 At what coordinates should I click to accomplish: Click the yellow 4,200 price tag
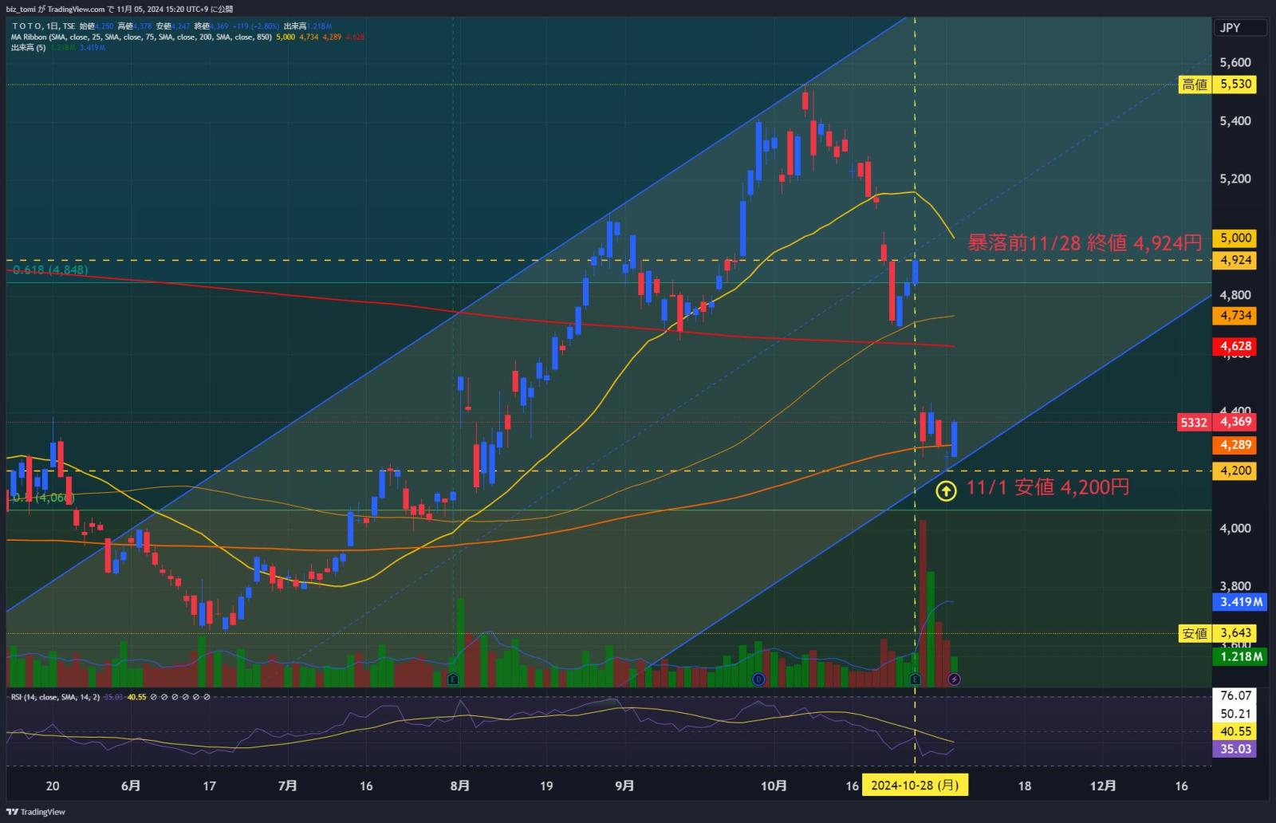pos(1234,471)
